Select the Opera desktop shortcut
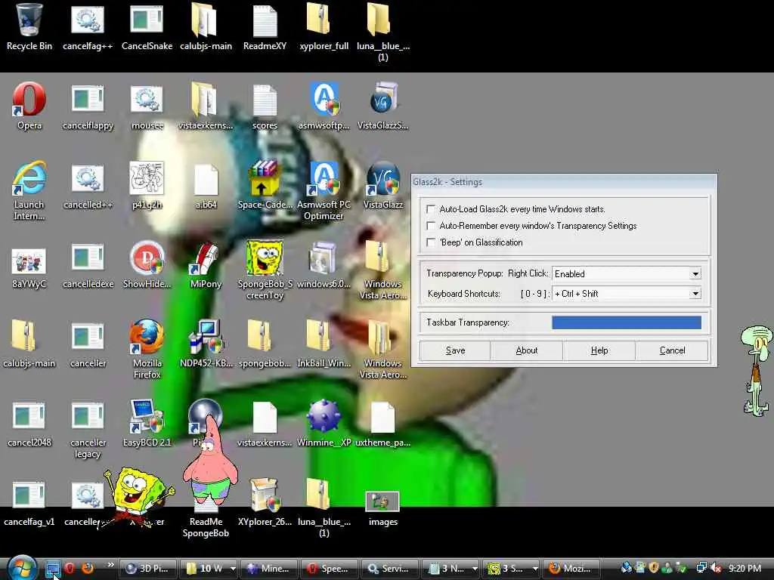 29,106
